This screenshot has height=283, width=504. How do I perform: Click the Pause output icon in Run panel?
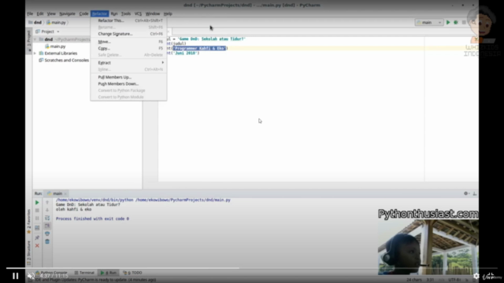(37, 219)
